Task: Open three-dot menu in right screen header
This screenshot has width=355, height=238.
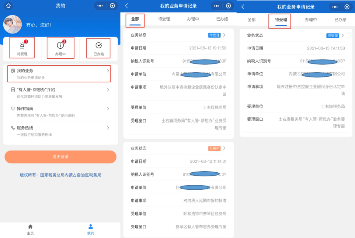Action: 335,7
